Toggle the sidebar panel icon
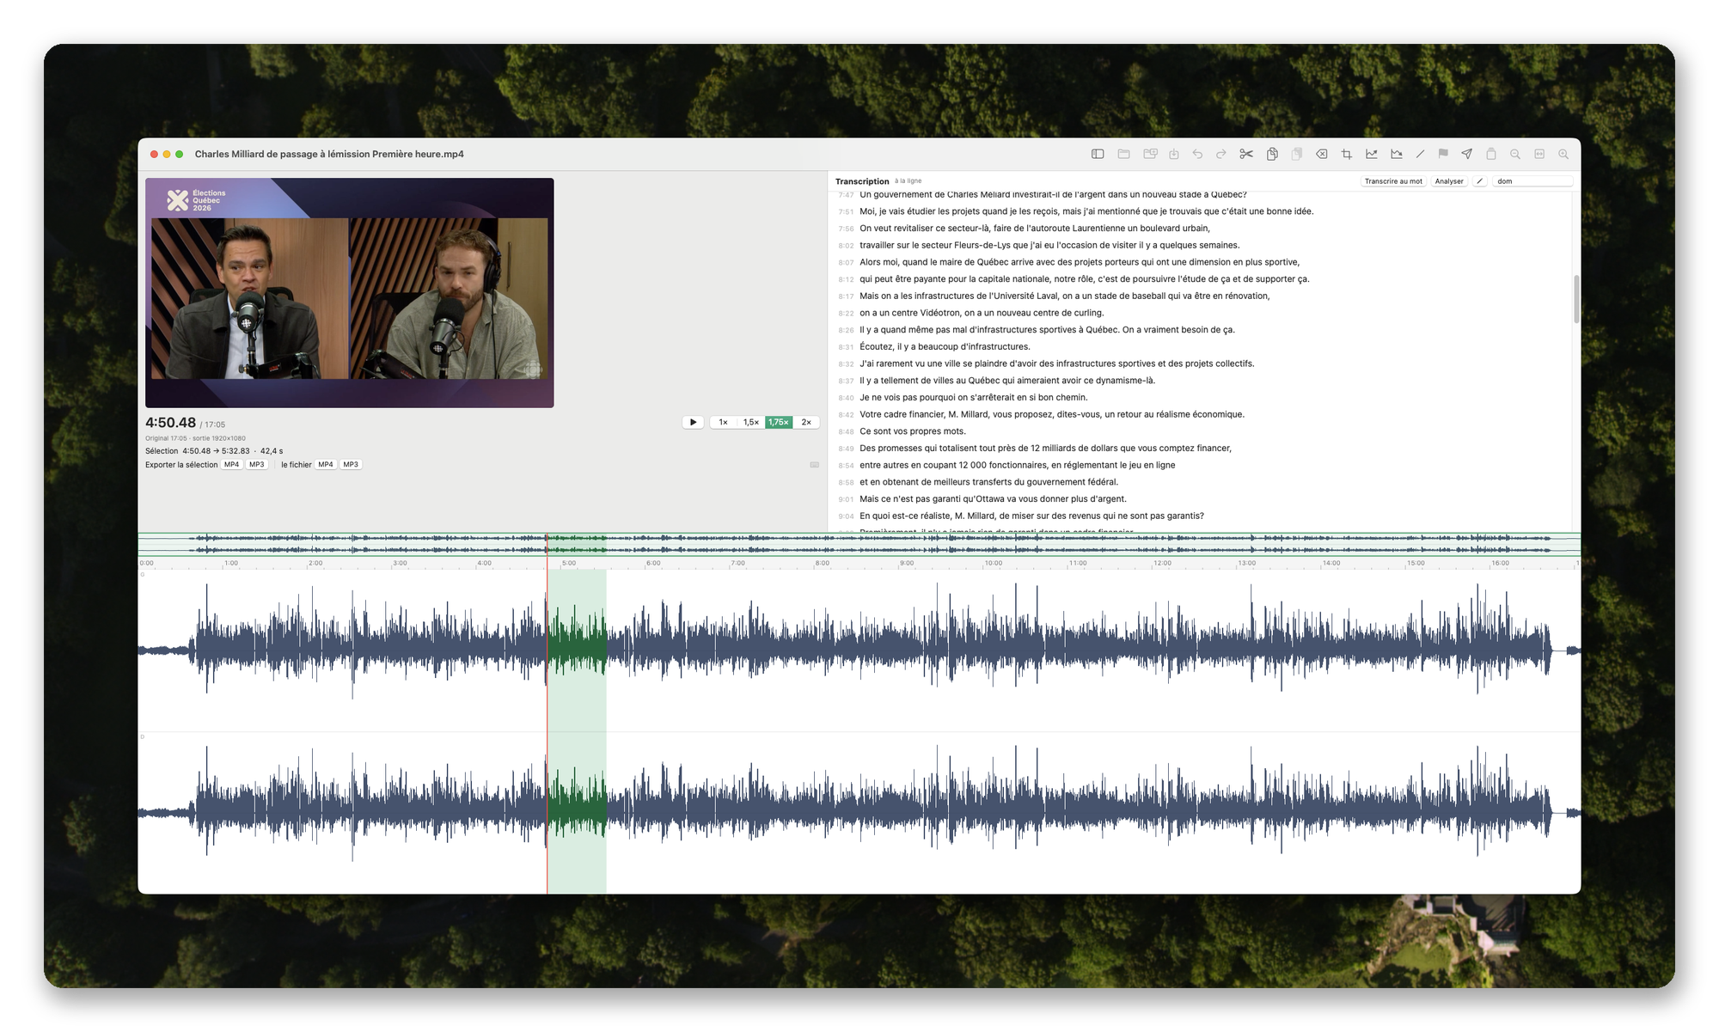The width and height of the screenshot is (1719, 1032). (1098, 155)
